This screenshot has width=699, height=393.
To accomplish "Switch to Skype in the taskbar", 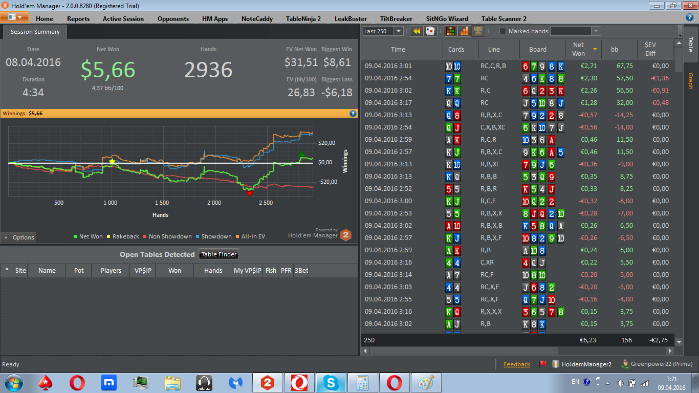I will (331, 382).
